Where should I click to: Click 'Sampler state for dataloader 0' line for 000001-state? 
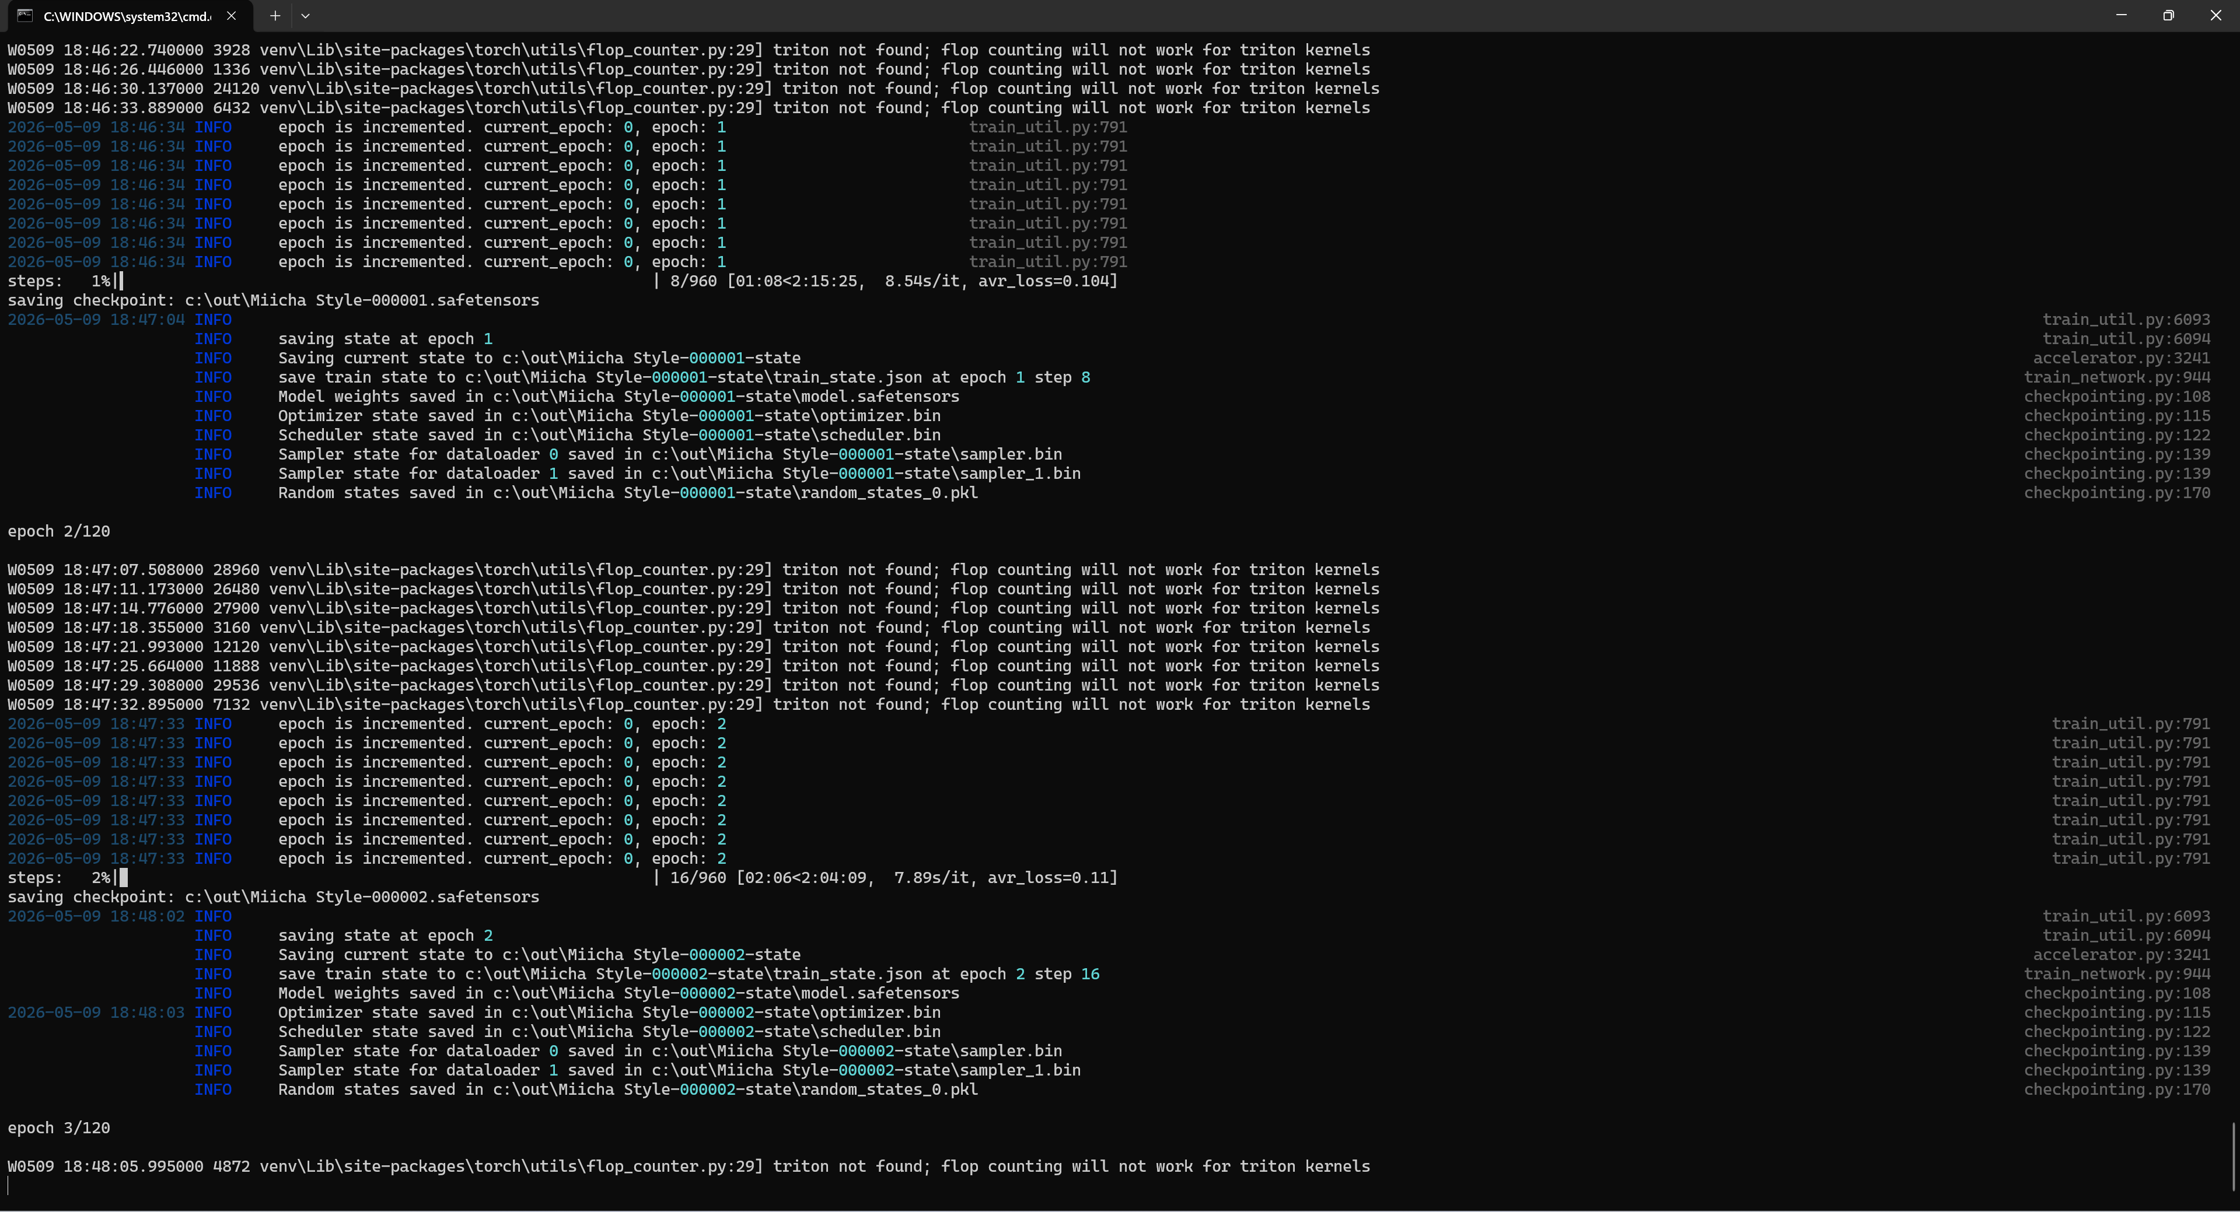[670, 455]
